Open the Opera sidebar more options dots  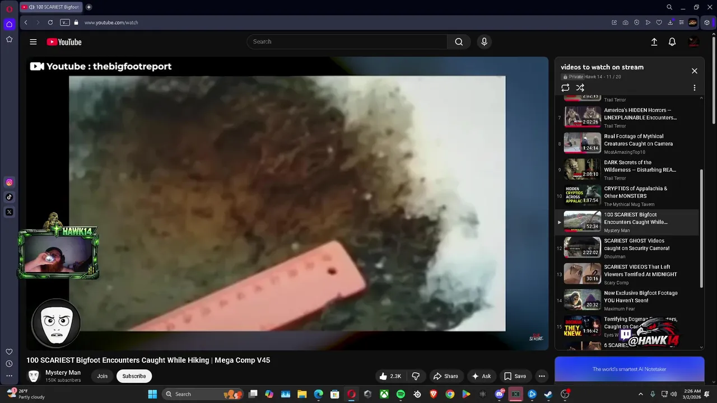tap(9, 376)
